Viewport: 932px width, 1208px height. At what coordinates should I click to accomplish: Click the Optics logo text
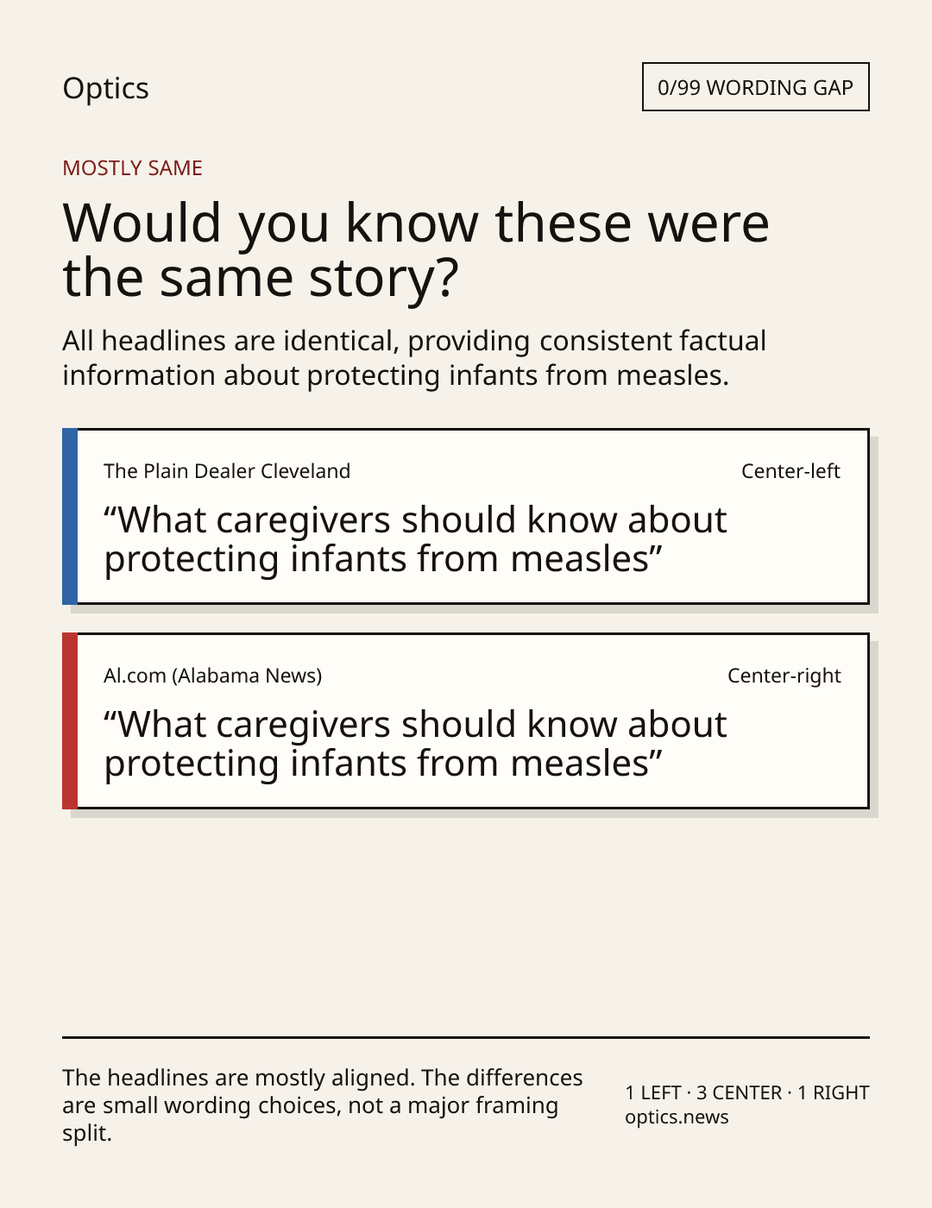pos(105,89)
